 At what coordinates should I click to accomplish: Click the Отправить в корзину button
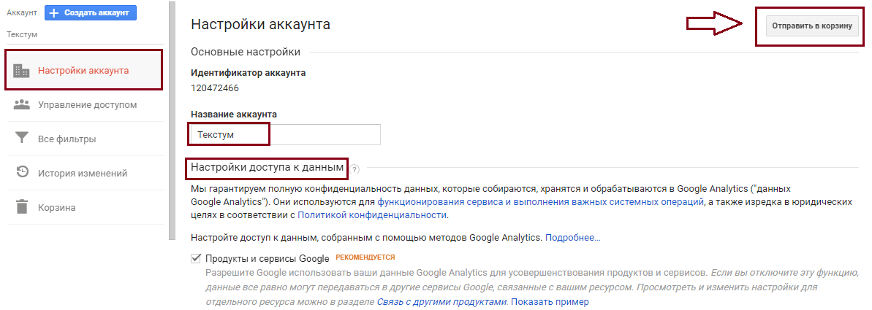tap(812, 26)
